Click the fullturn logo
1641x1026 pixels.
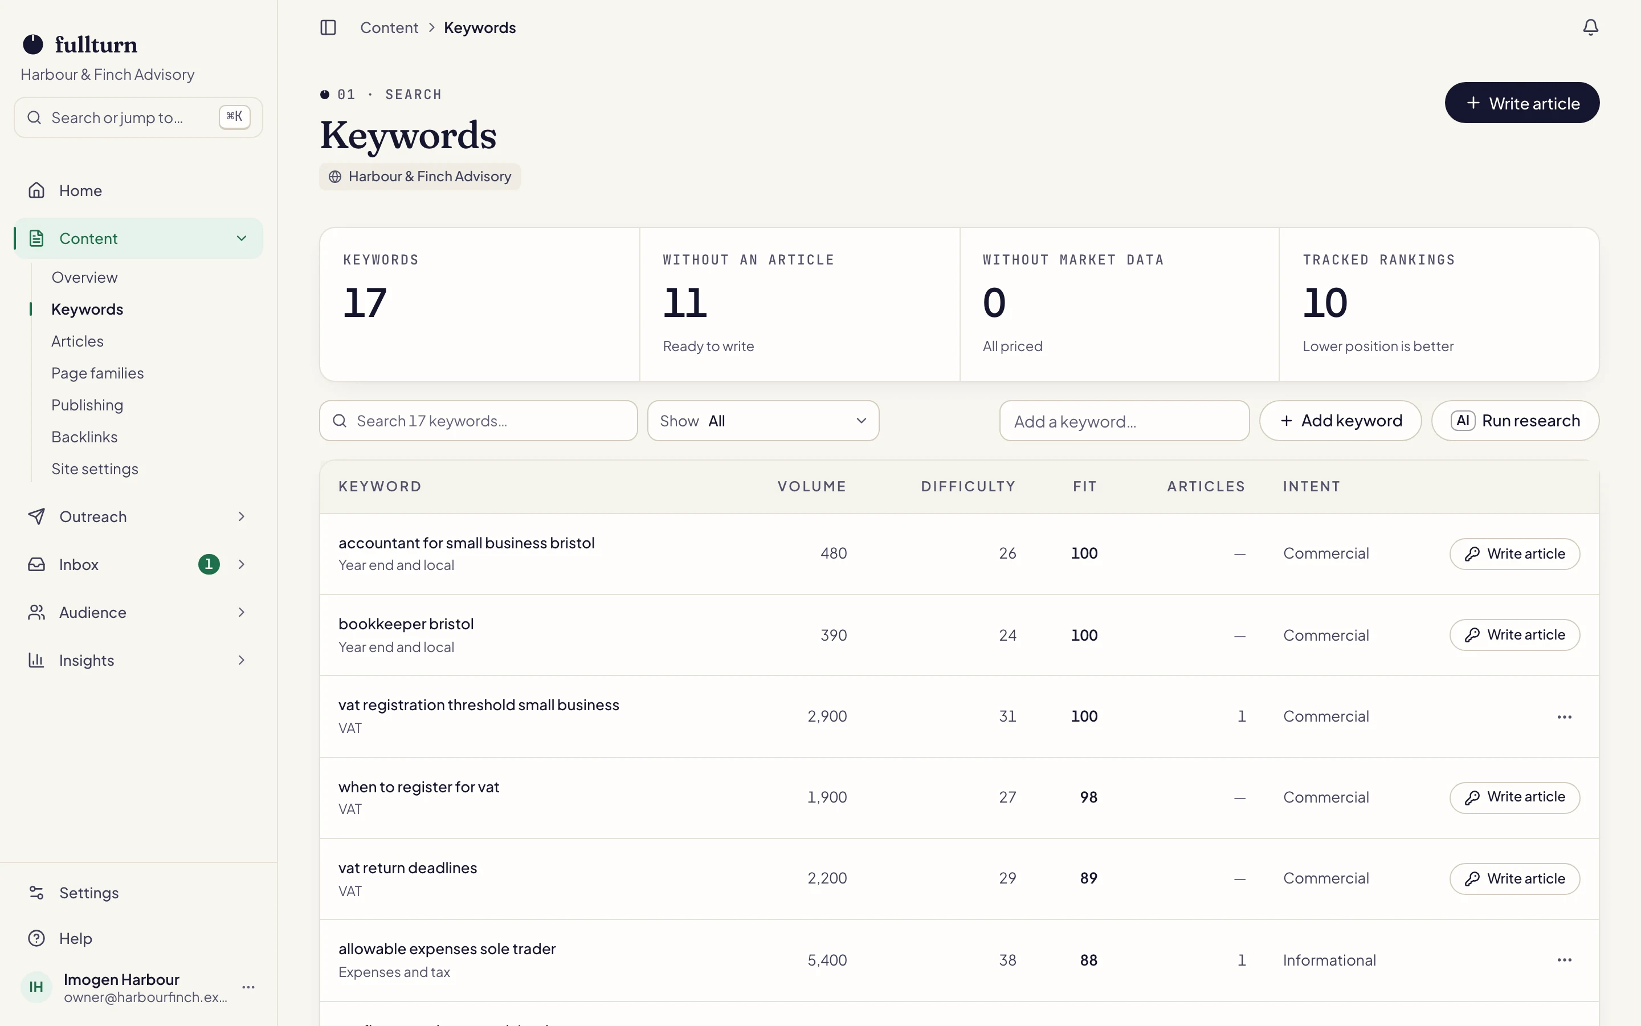tap(80, 45)
